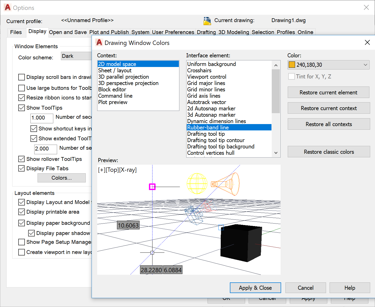This screenshot has height=307, width=375.
Task: Open the Profiles tab
Action: coord(286,32)
